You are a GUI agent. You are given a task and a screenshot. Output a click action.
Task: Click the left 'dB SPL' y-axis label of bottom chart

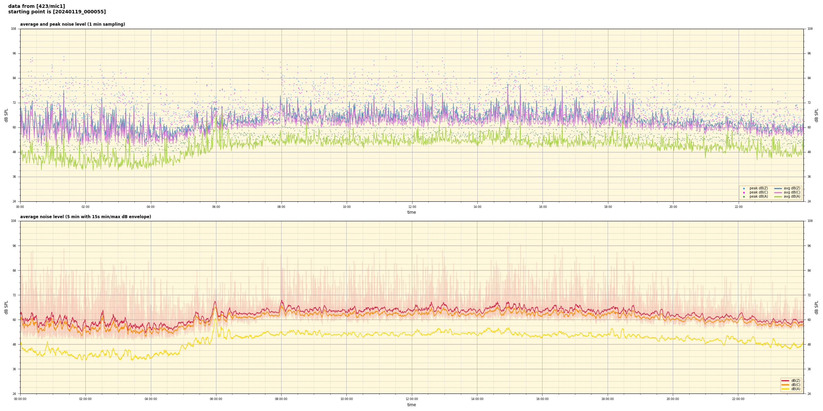6,307
